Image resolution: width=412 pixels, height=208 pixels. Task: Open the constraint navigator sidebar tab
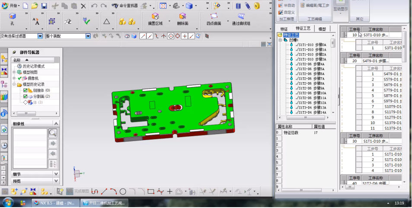click(4, 71)
